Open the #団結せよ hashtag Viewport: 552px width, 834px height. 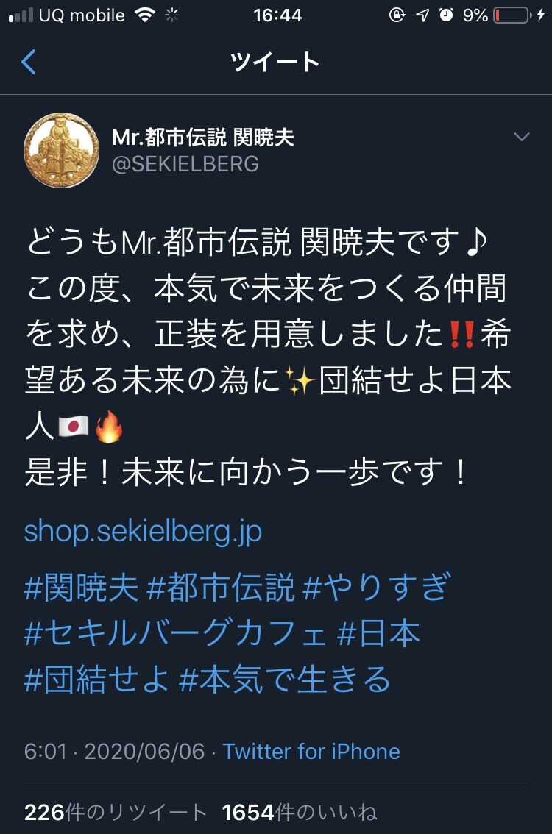click(x=97, y=680)
